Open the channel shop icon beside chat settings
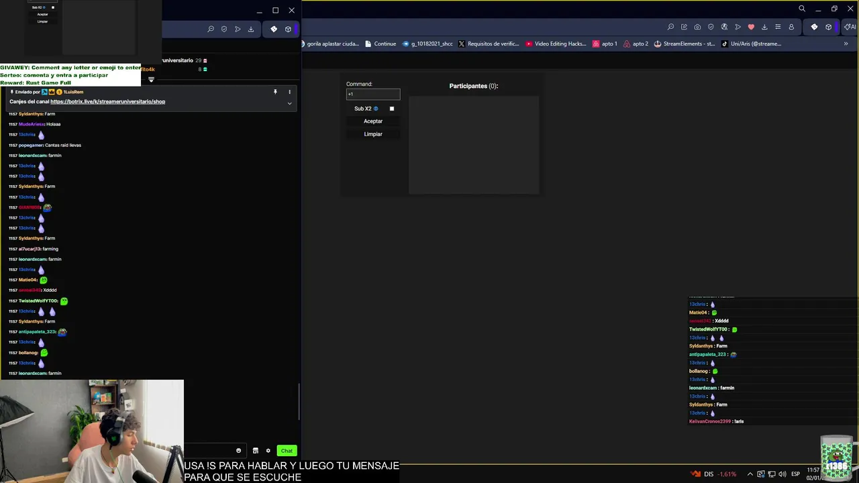This screenshot has height=483, width=859. (x=255, y=451)
